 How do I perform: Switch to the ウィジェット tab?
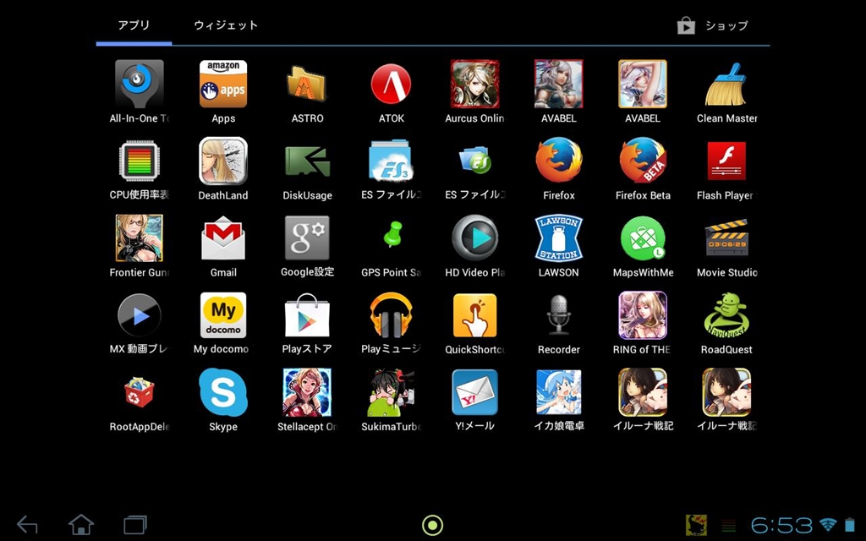226,25
